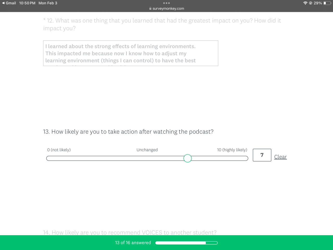Tap the battery icon in status bar
The image size is (333, 250).
pyautogui.click(x=327, y=3)
